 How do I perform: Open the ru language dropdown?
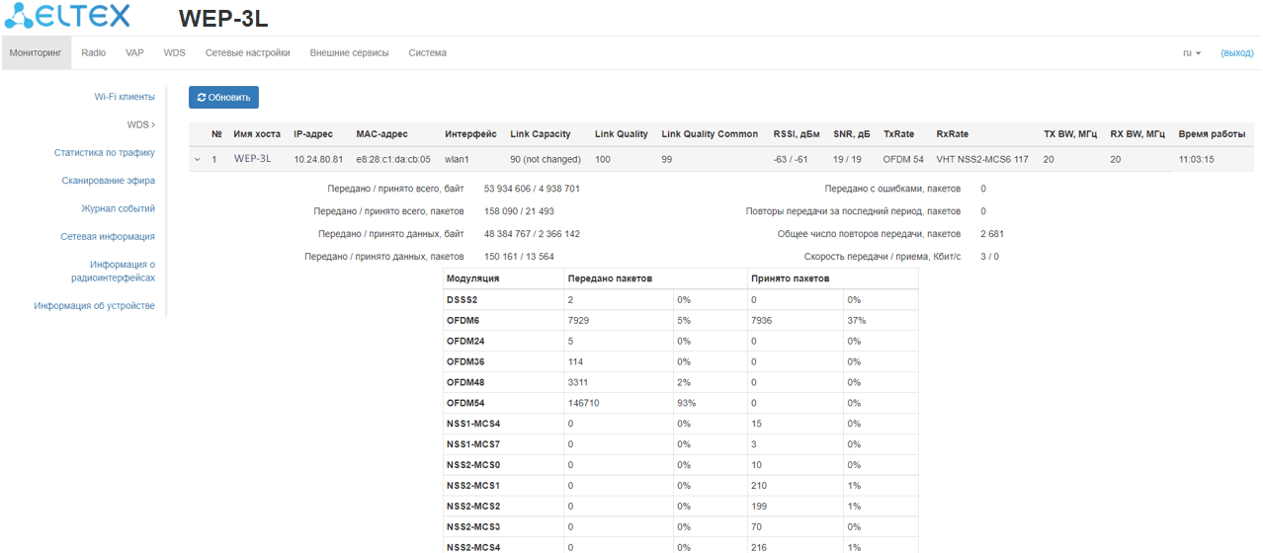pyautogui.click(x=1191, y=53)
